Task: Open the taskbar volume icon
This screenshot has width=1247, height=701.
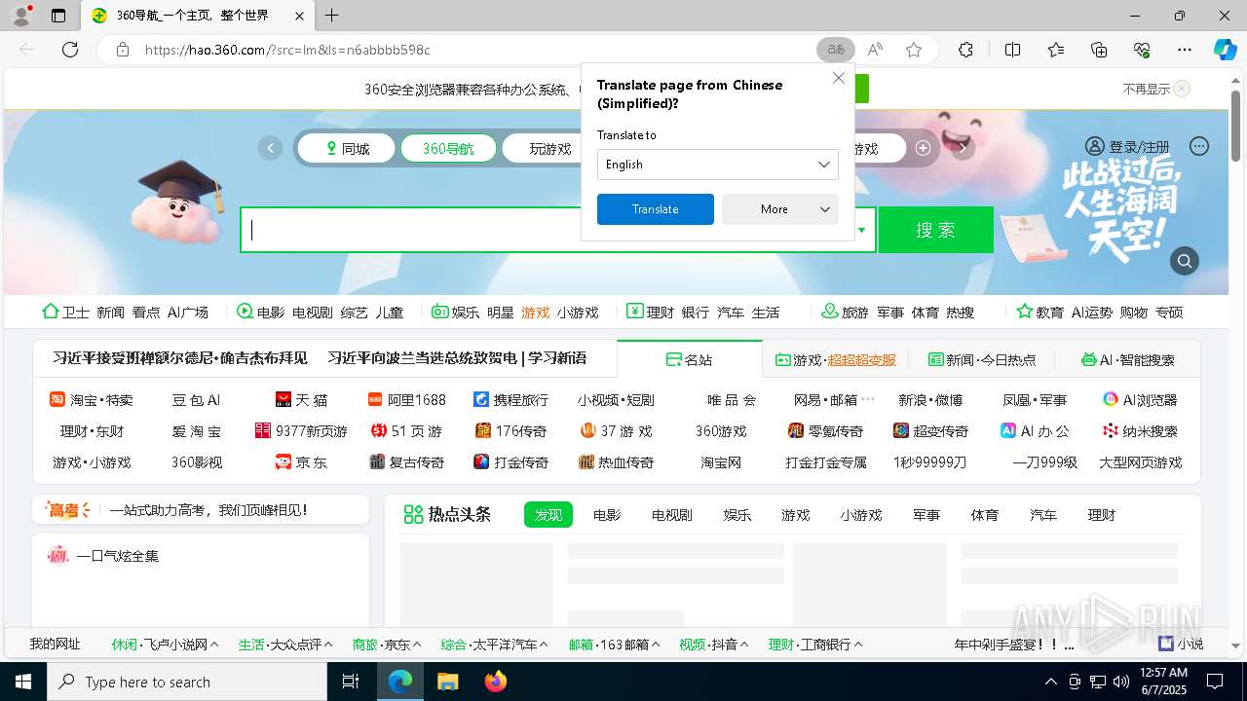Action: pos(1121,682)
